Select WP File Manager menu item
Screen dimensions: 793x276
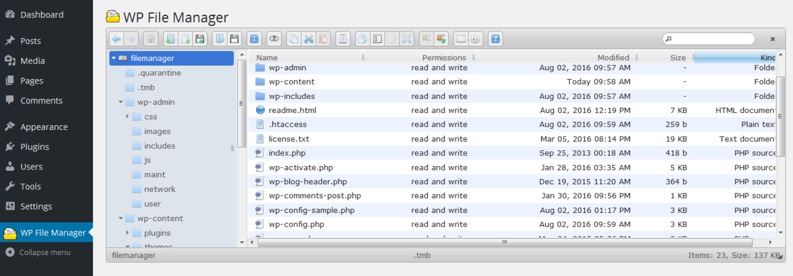point(46,232)
